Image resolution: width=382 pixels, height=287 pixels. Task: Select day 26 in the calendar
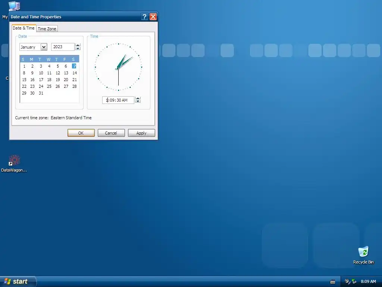(x=58, y=86)
